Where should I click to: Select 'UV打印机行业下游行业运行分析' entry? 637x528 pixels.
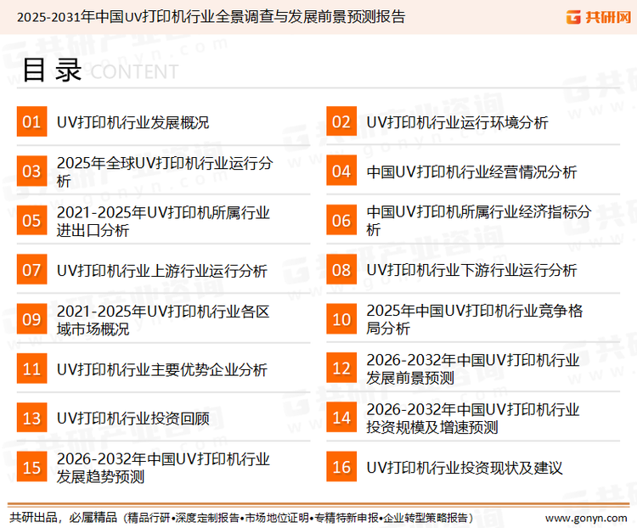[x=471, y=271]
